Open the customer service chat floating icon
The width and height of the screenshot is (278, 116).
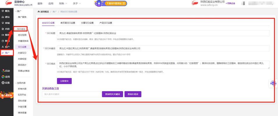[274, 83]
